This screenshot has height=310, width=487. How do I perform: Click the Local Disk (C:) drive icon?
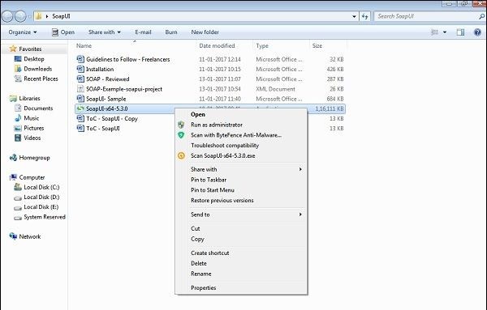coord(18,187)
